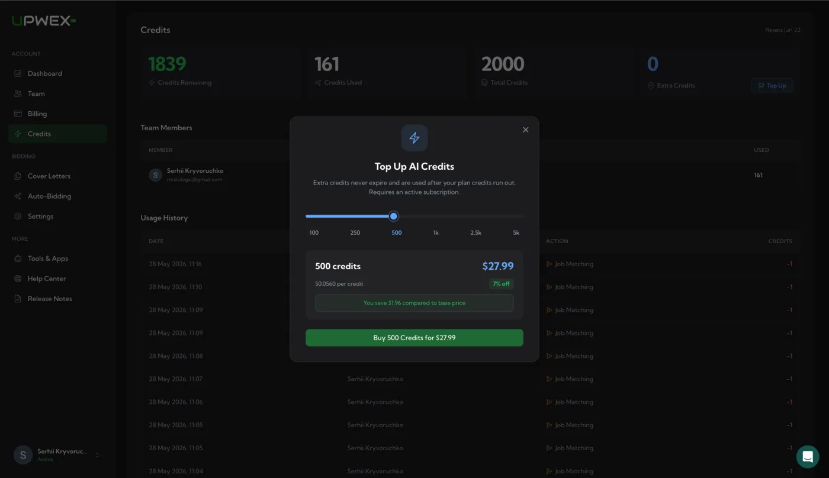Click the lightning bolt icon in dialog header
Image resolution: width=829 pixels, height=478 pixels.
pos(415,138)
